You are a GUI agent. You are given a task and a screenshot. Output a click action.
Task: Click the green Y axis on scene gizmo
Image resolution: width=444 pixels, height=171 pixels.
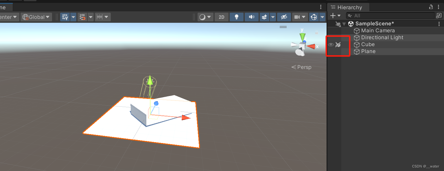[302, 37]
